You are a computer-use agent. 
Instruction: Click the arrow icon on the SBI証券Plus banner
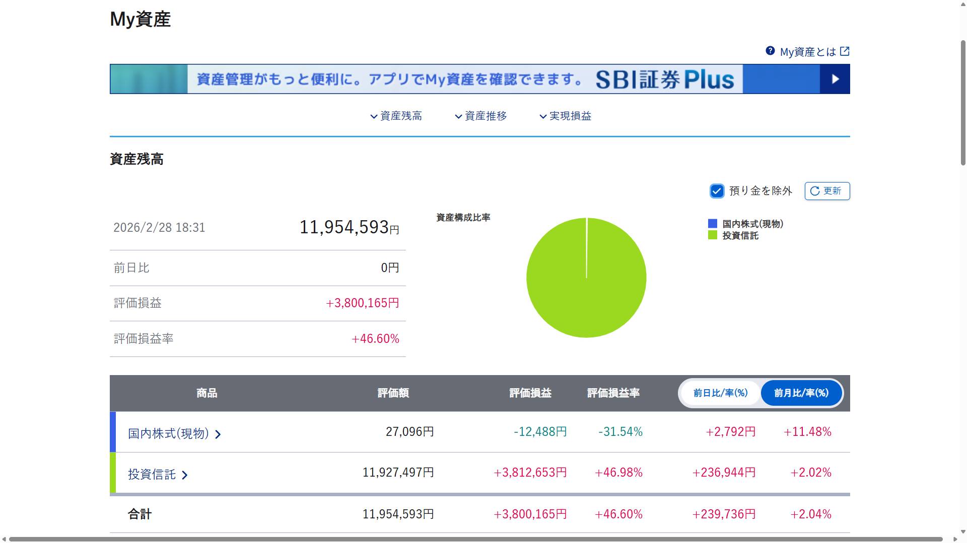coord(836,78)
